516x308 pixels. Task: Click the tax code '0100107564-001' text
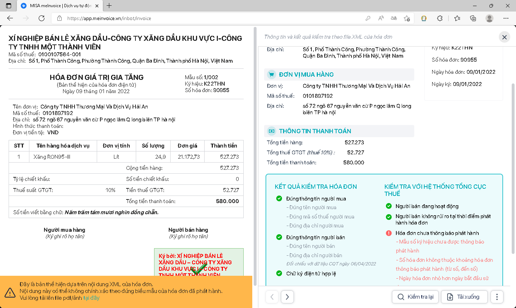click(59, 54)
